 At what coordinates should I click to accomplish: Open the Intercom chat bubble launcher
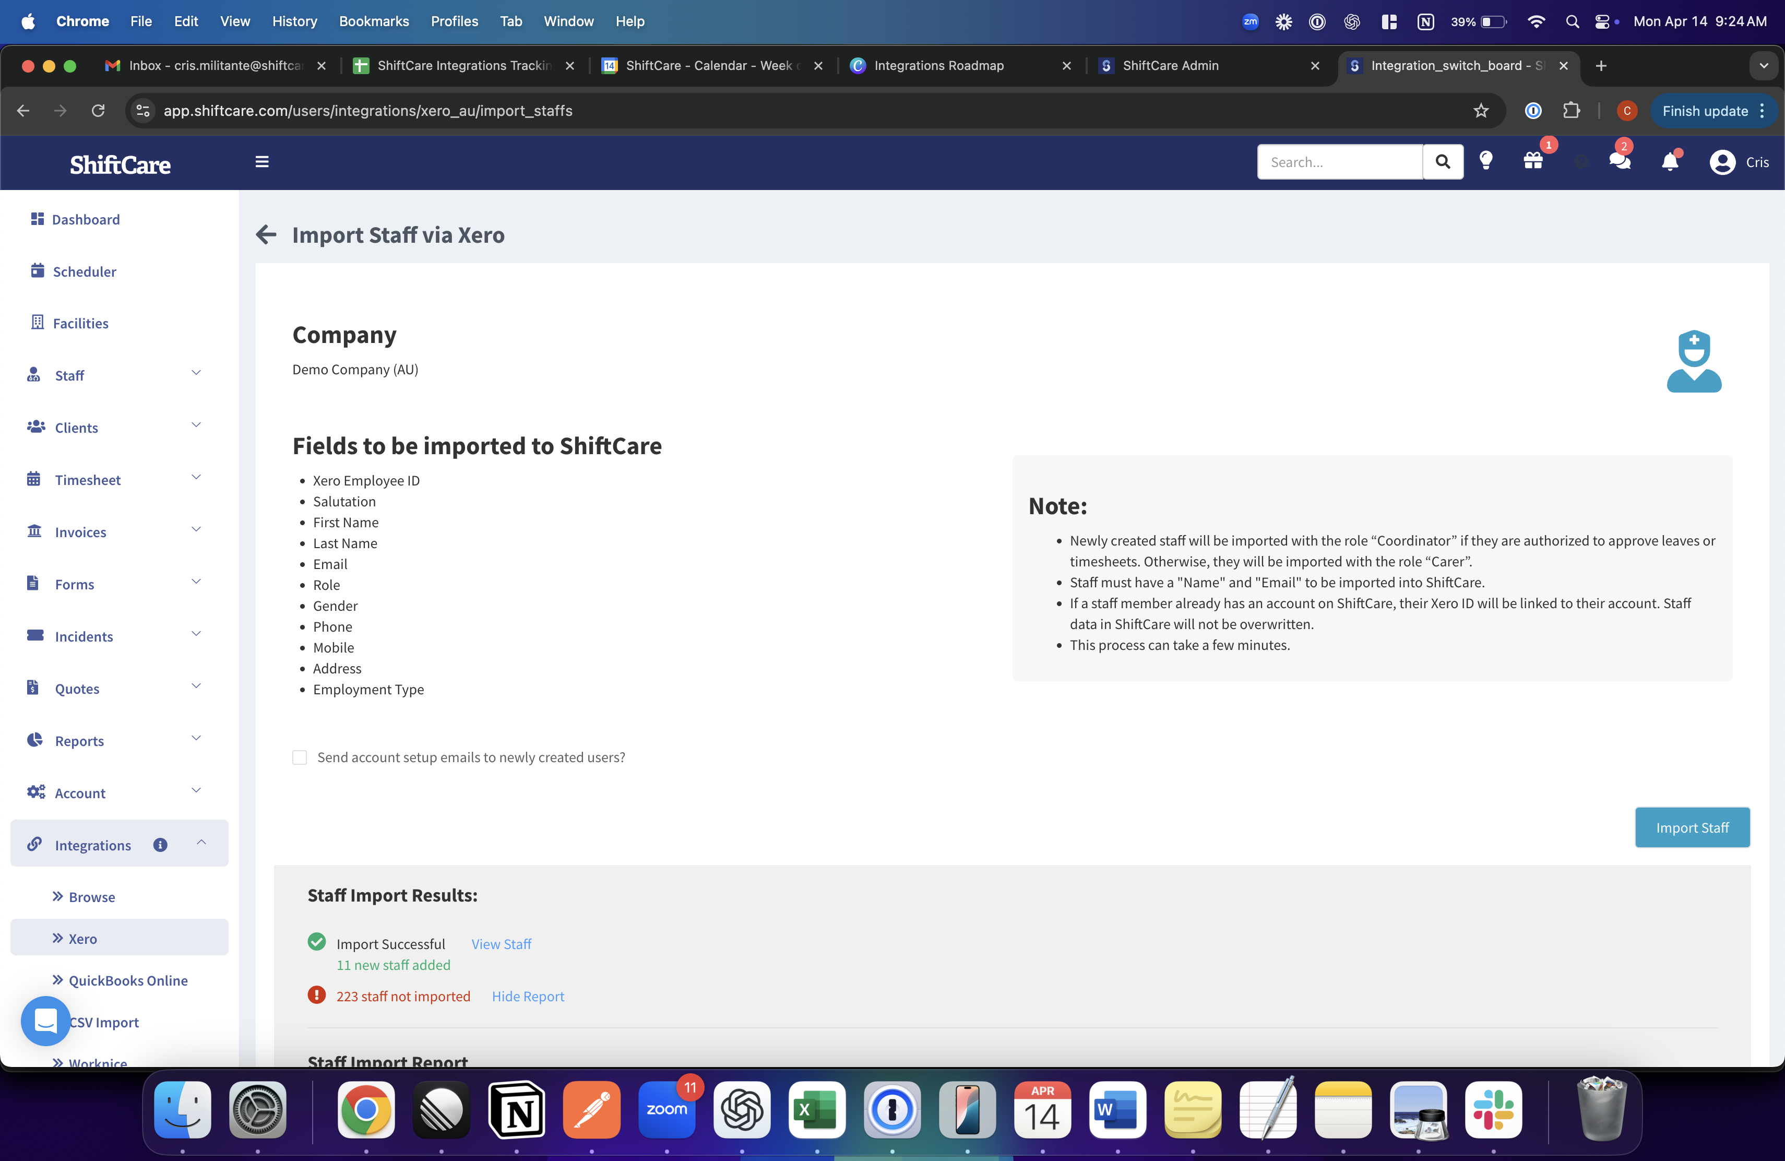coord(46,1021)
